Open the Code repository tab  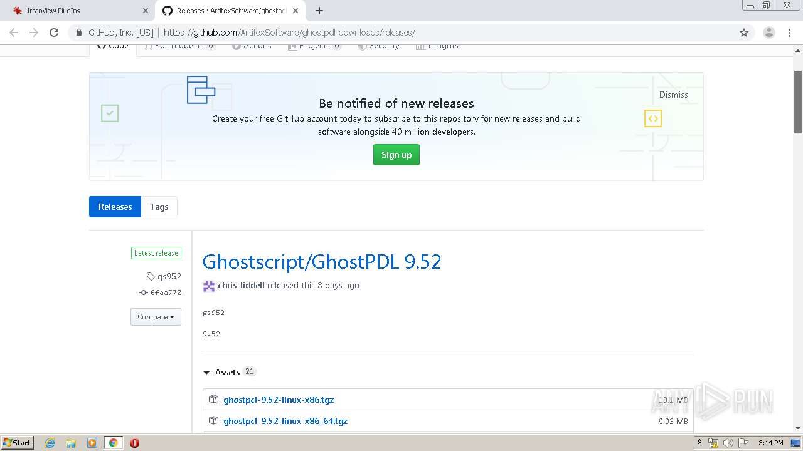tap(113, 46)
